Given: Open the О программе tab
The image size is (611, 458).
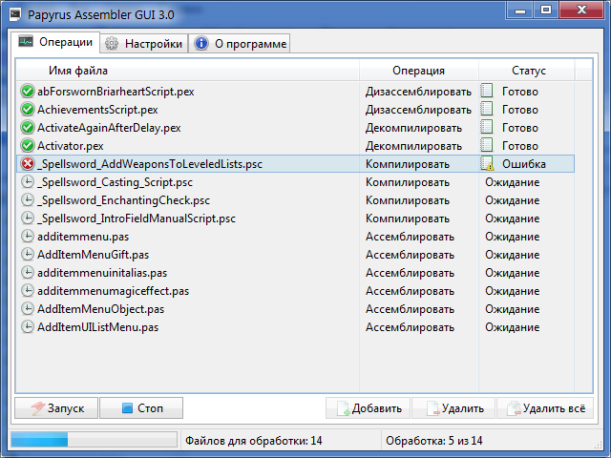Looking at the screenshot, I should pyautogui.click(x=239, y=43).
